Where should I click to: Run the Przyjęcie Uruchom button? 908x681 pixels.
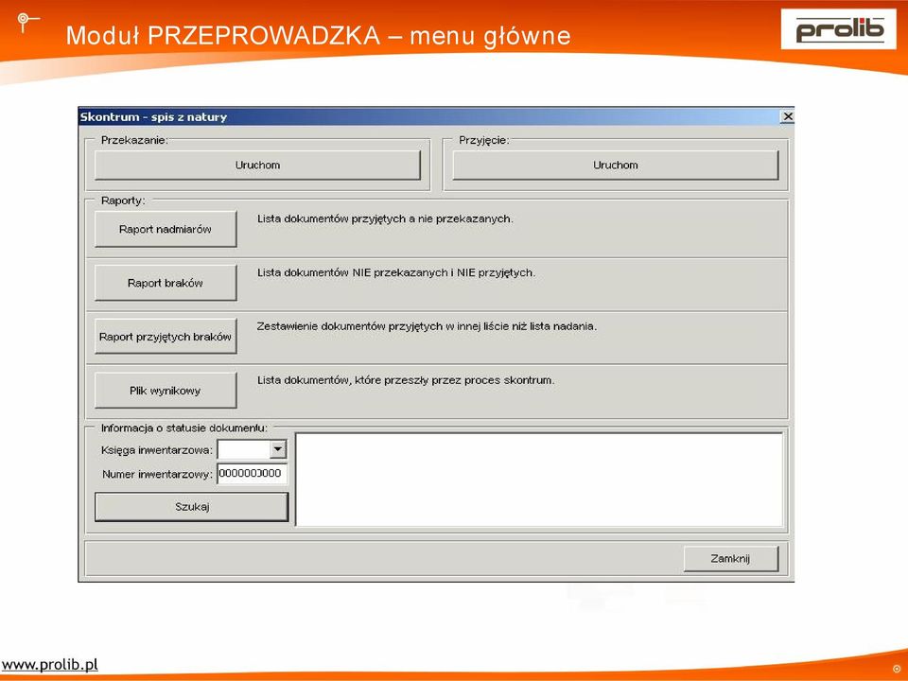tap(616, 165)
